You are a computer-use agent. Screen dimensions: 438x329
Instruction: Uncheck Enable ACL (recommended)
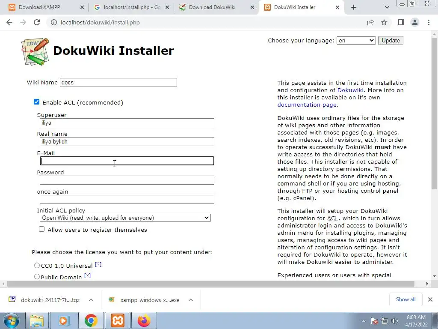pyautogui.click(x=37, y=102)
